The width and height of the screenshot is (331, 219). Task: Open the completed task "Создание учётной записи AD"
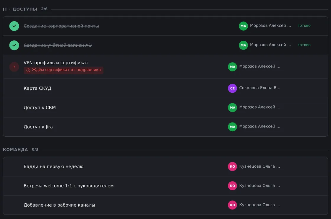coord(58,45)
